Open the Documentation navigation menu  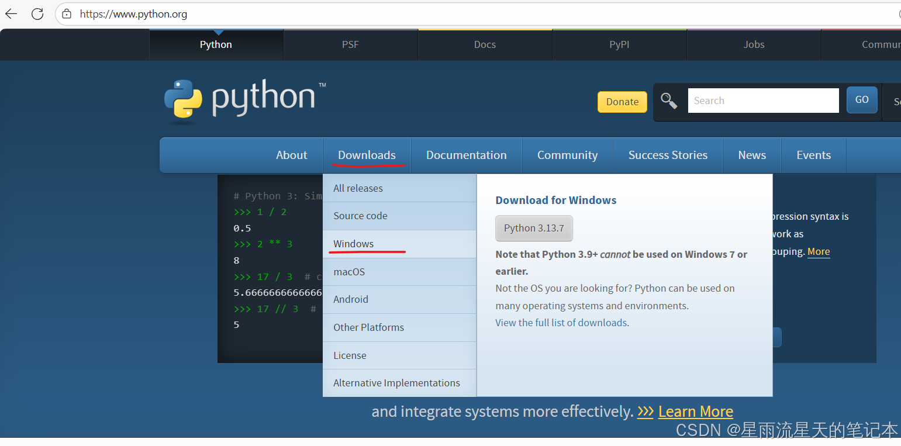[466, 155]
